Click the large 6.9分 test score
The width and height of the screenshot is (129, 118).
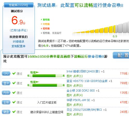coord(18,20)
